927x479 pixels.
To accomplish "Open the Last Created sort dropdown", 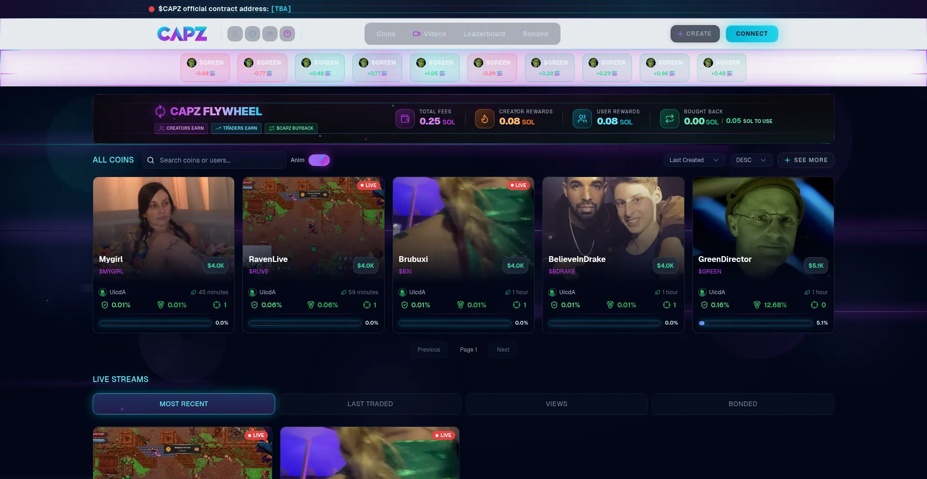I will coord(694,160).
